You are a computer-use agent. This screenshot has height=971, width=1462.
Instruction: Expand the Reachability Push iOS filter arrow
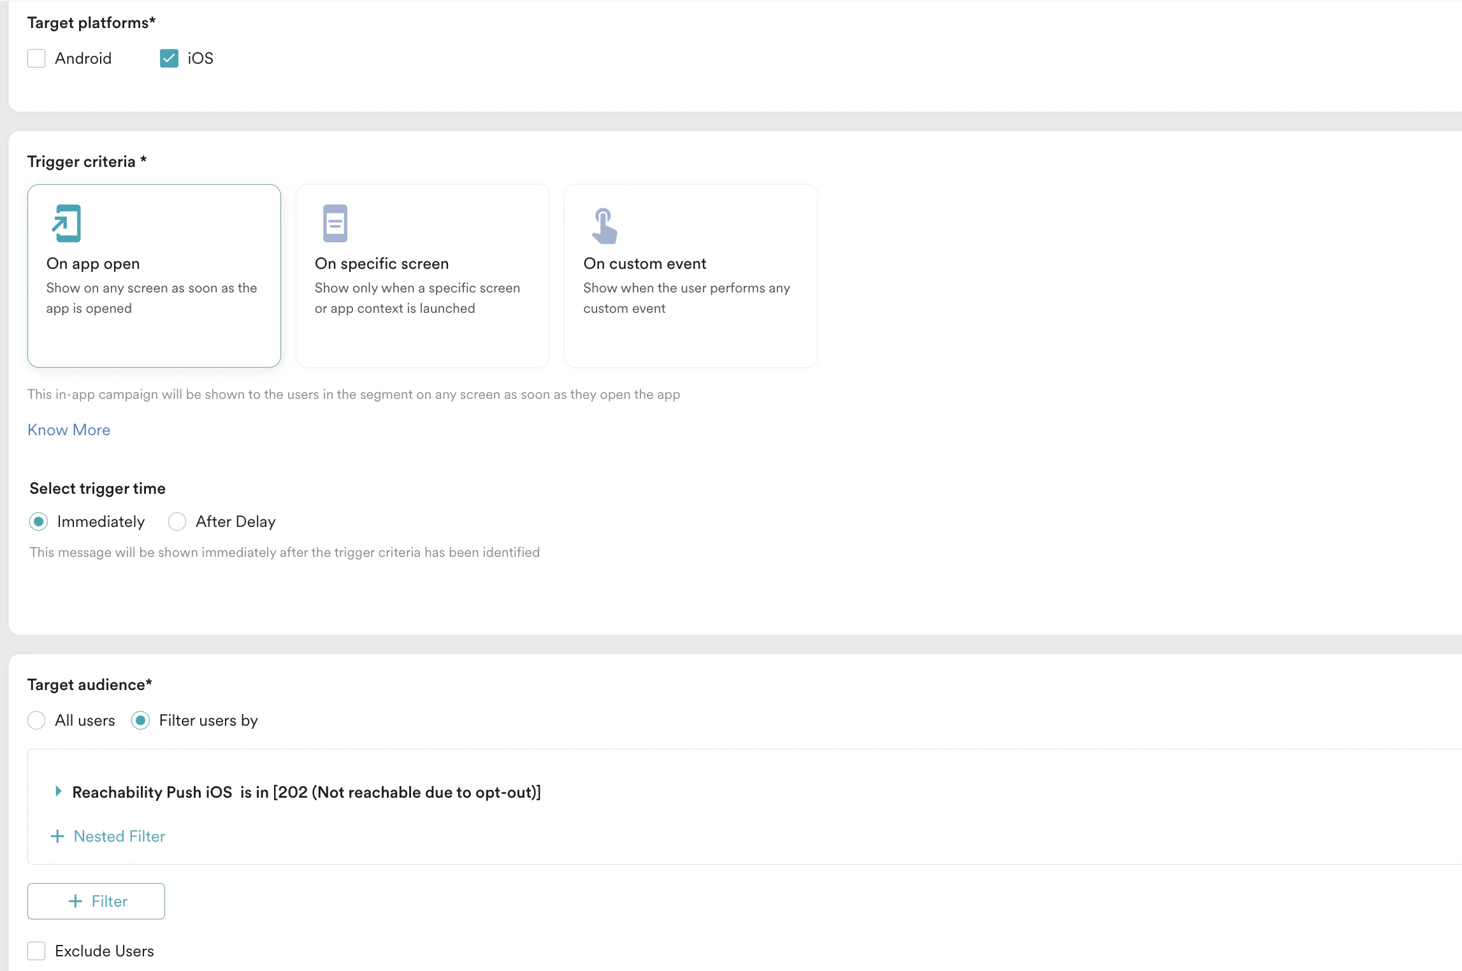58,791
